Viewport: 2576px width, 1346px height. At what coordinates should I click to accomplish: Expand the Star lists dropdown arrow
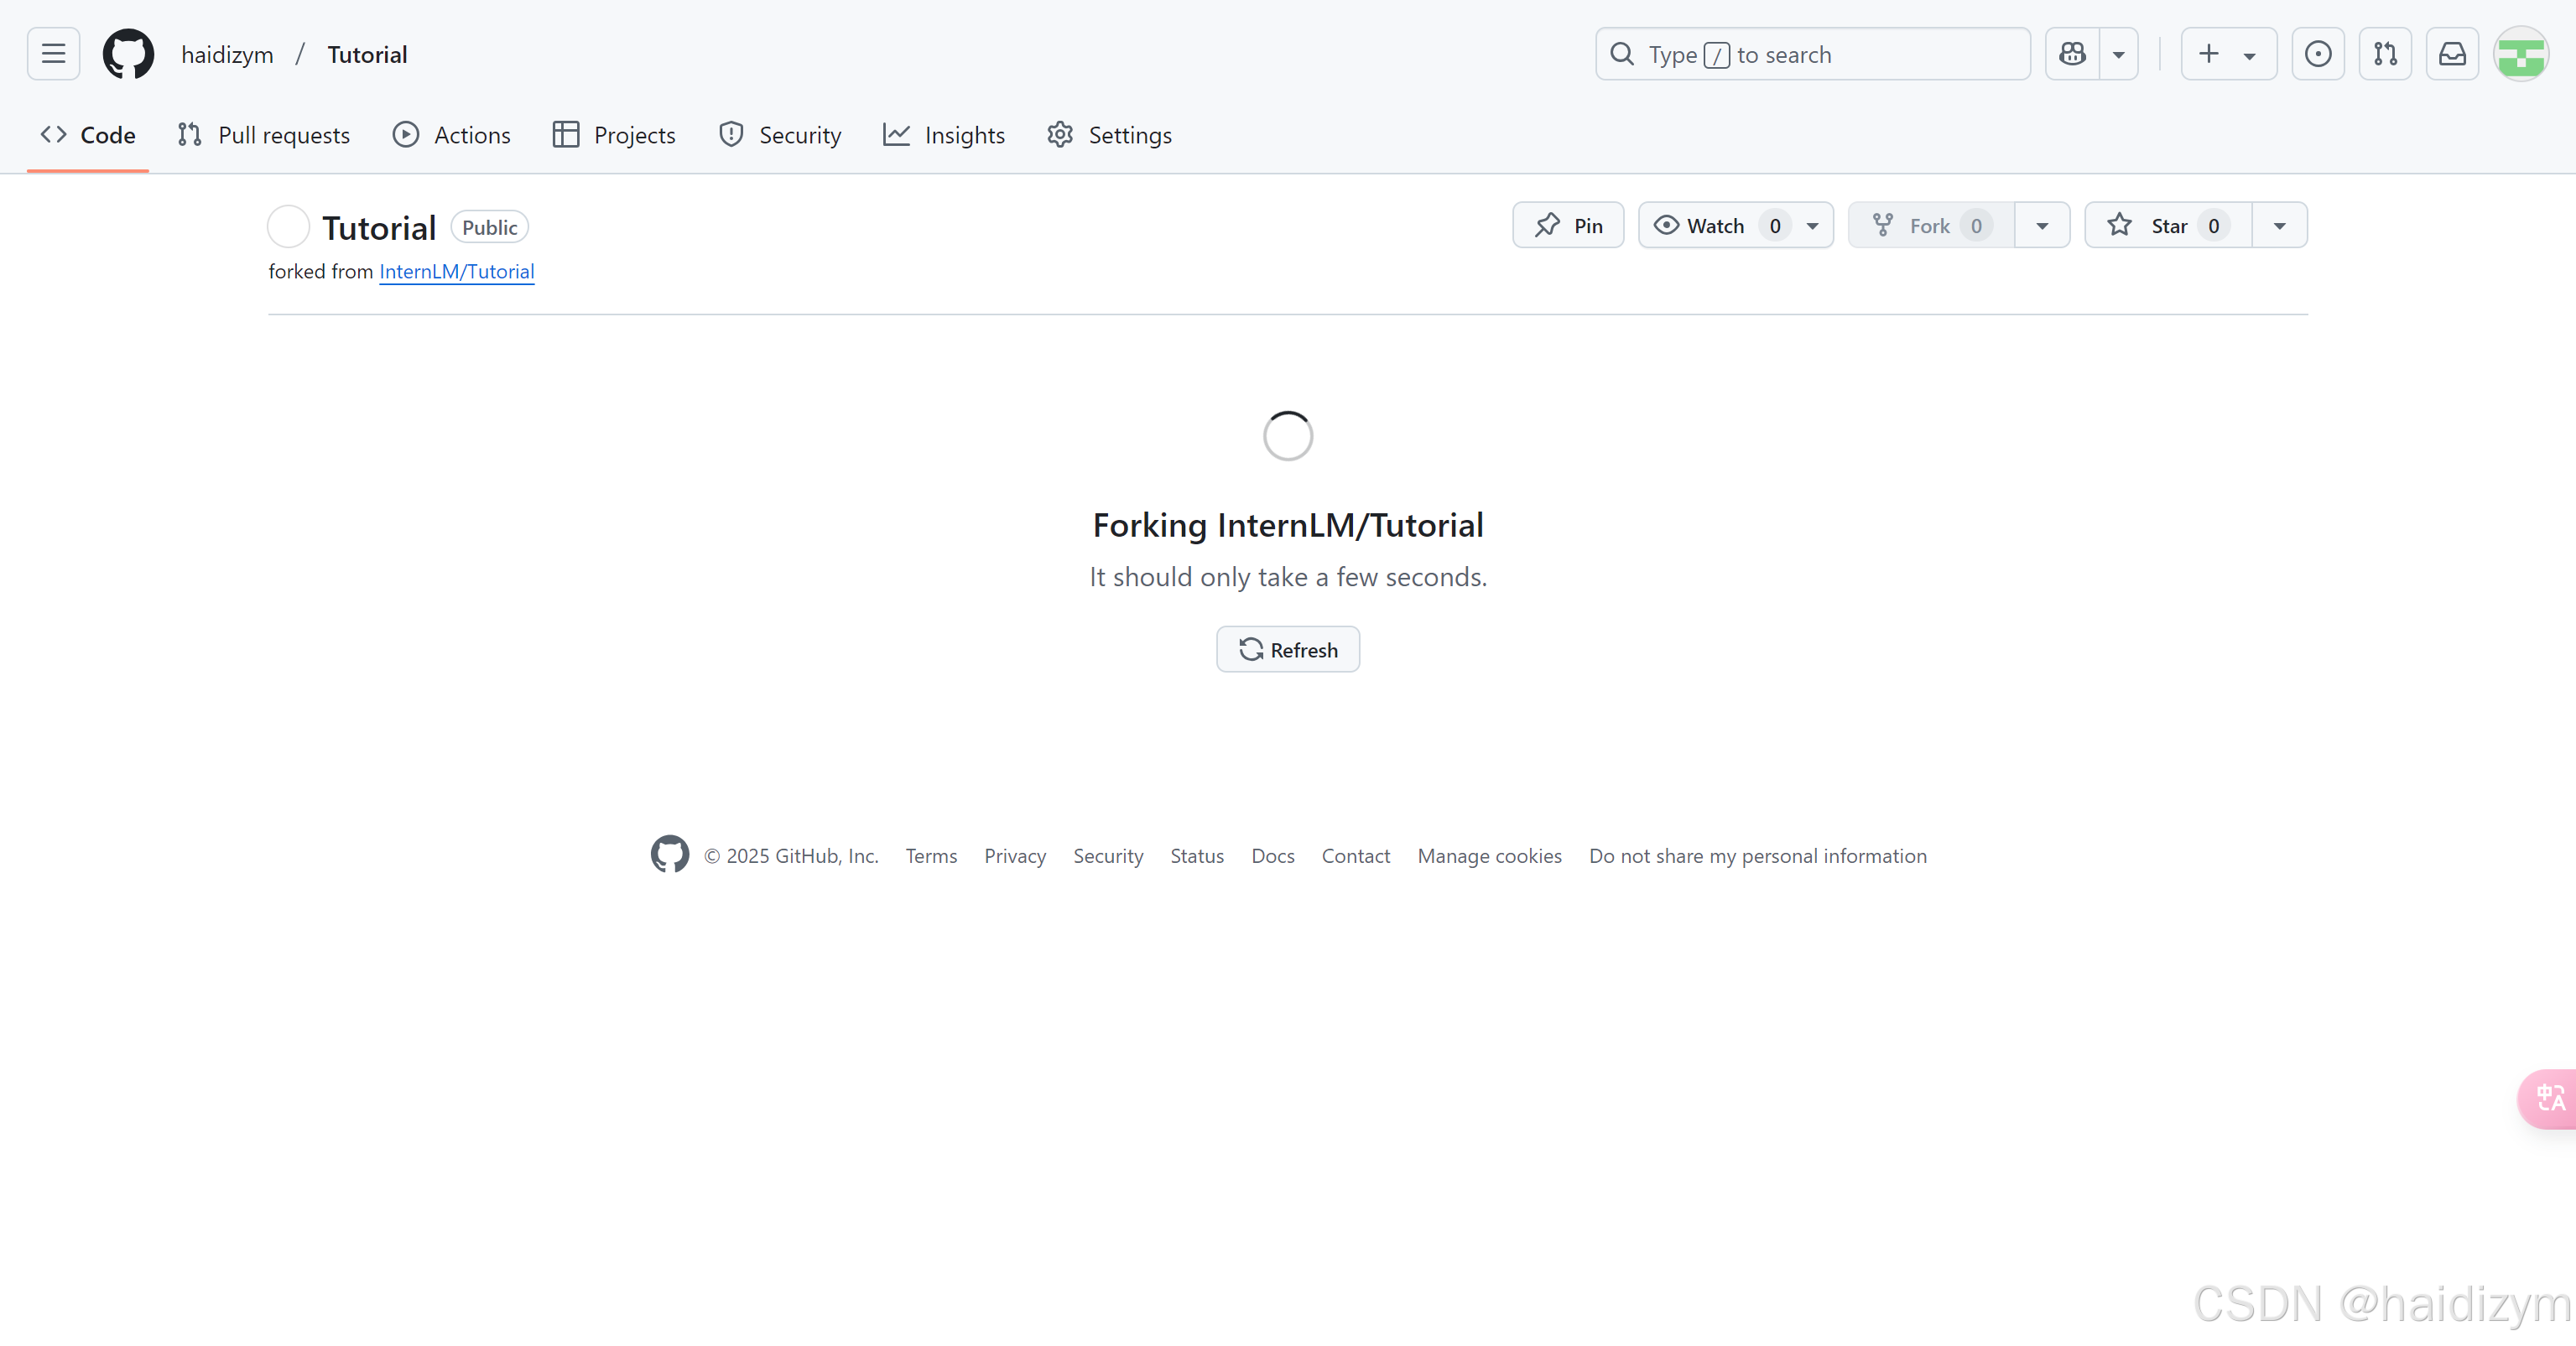tap(2279, 225)
